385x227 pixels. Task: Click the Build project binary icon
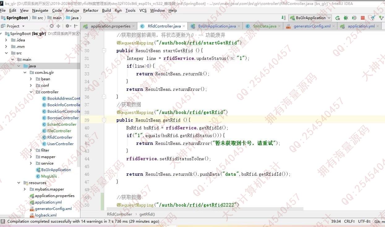(284, 18)
